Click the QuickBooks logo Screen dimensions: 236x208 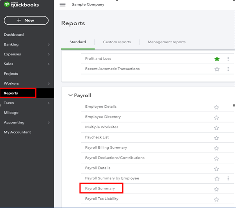coord(21,5)
